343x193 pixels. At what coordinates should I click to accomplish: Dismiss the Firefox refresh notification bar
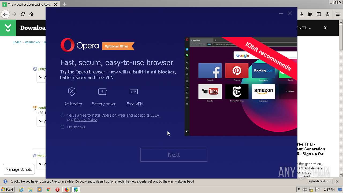pyautogui.click(x=337, y=181)
